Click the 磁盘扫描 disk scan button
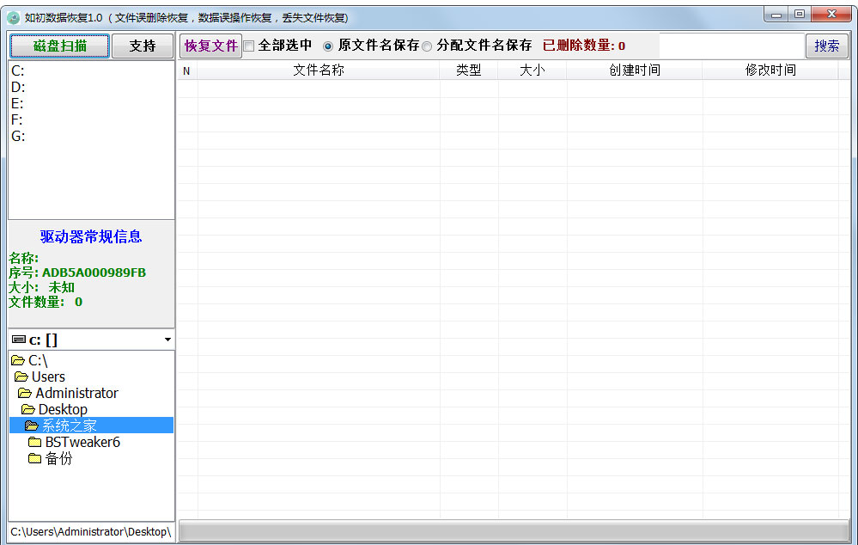 tap(59, 46)
